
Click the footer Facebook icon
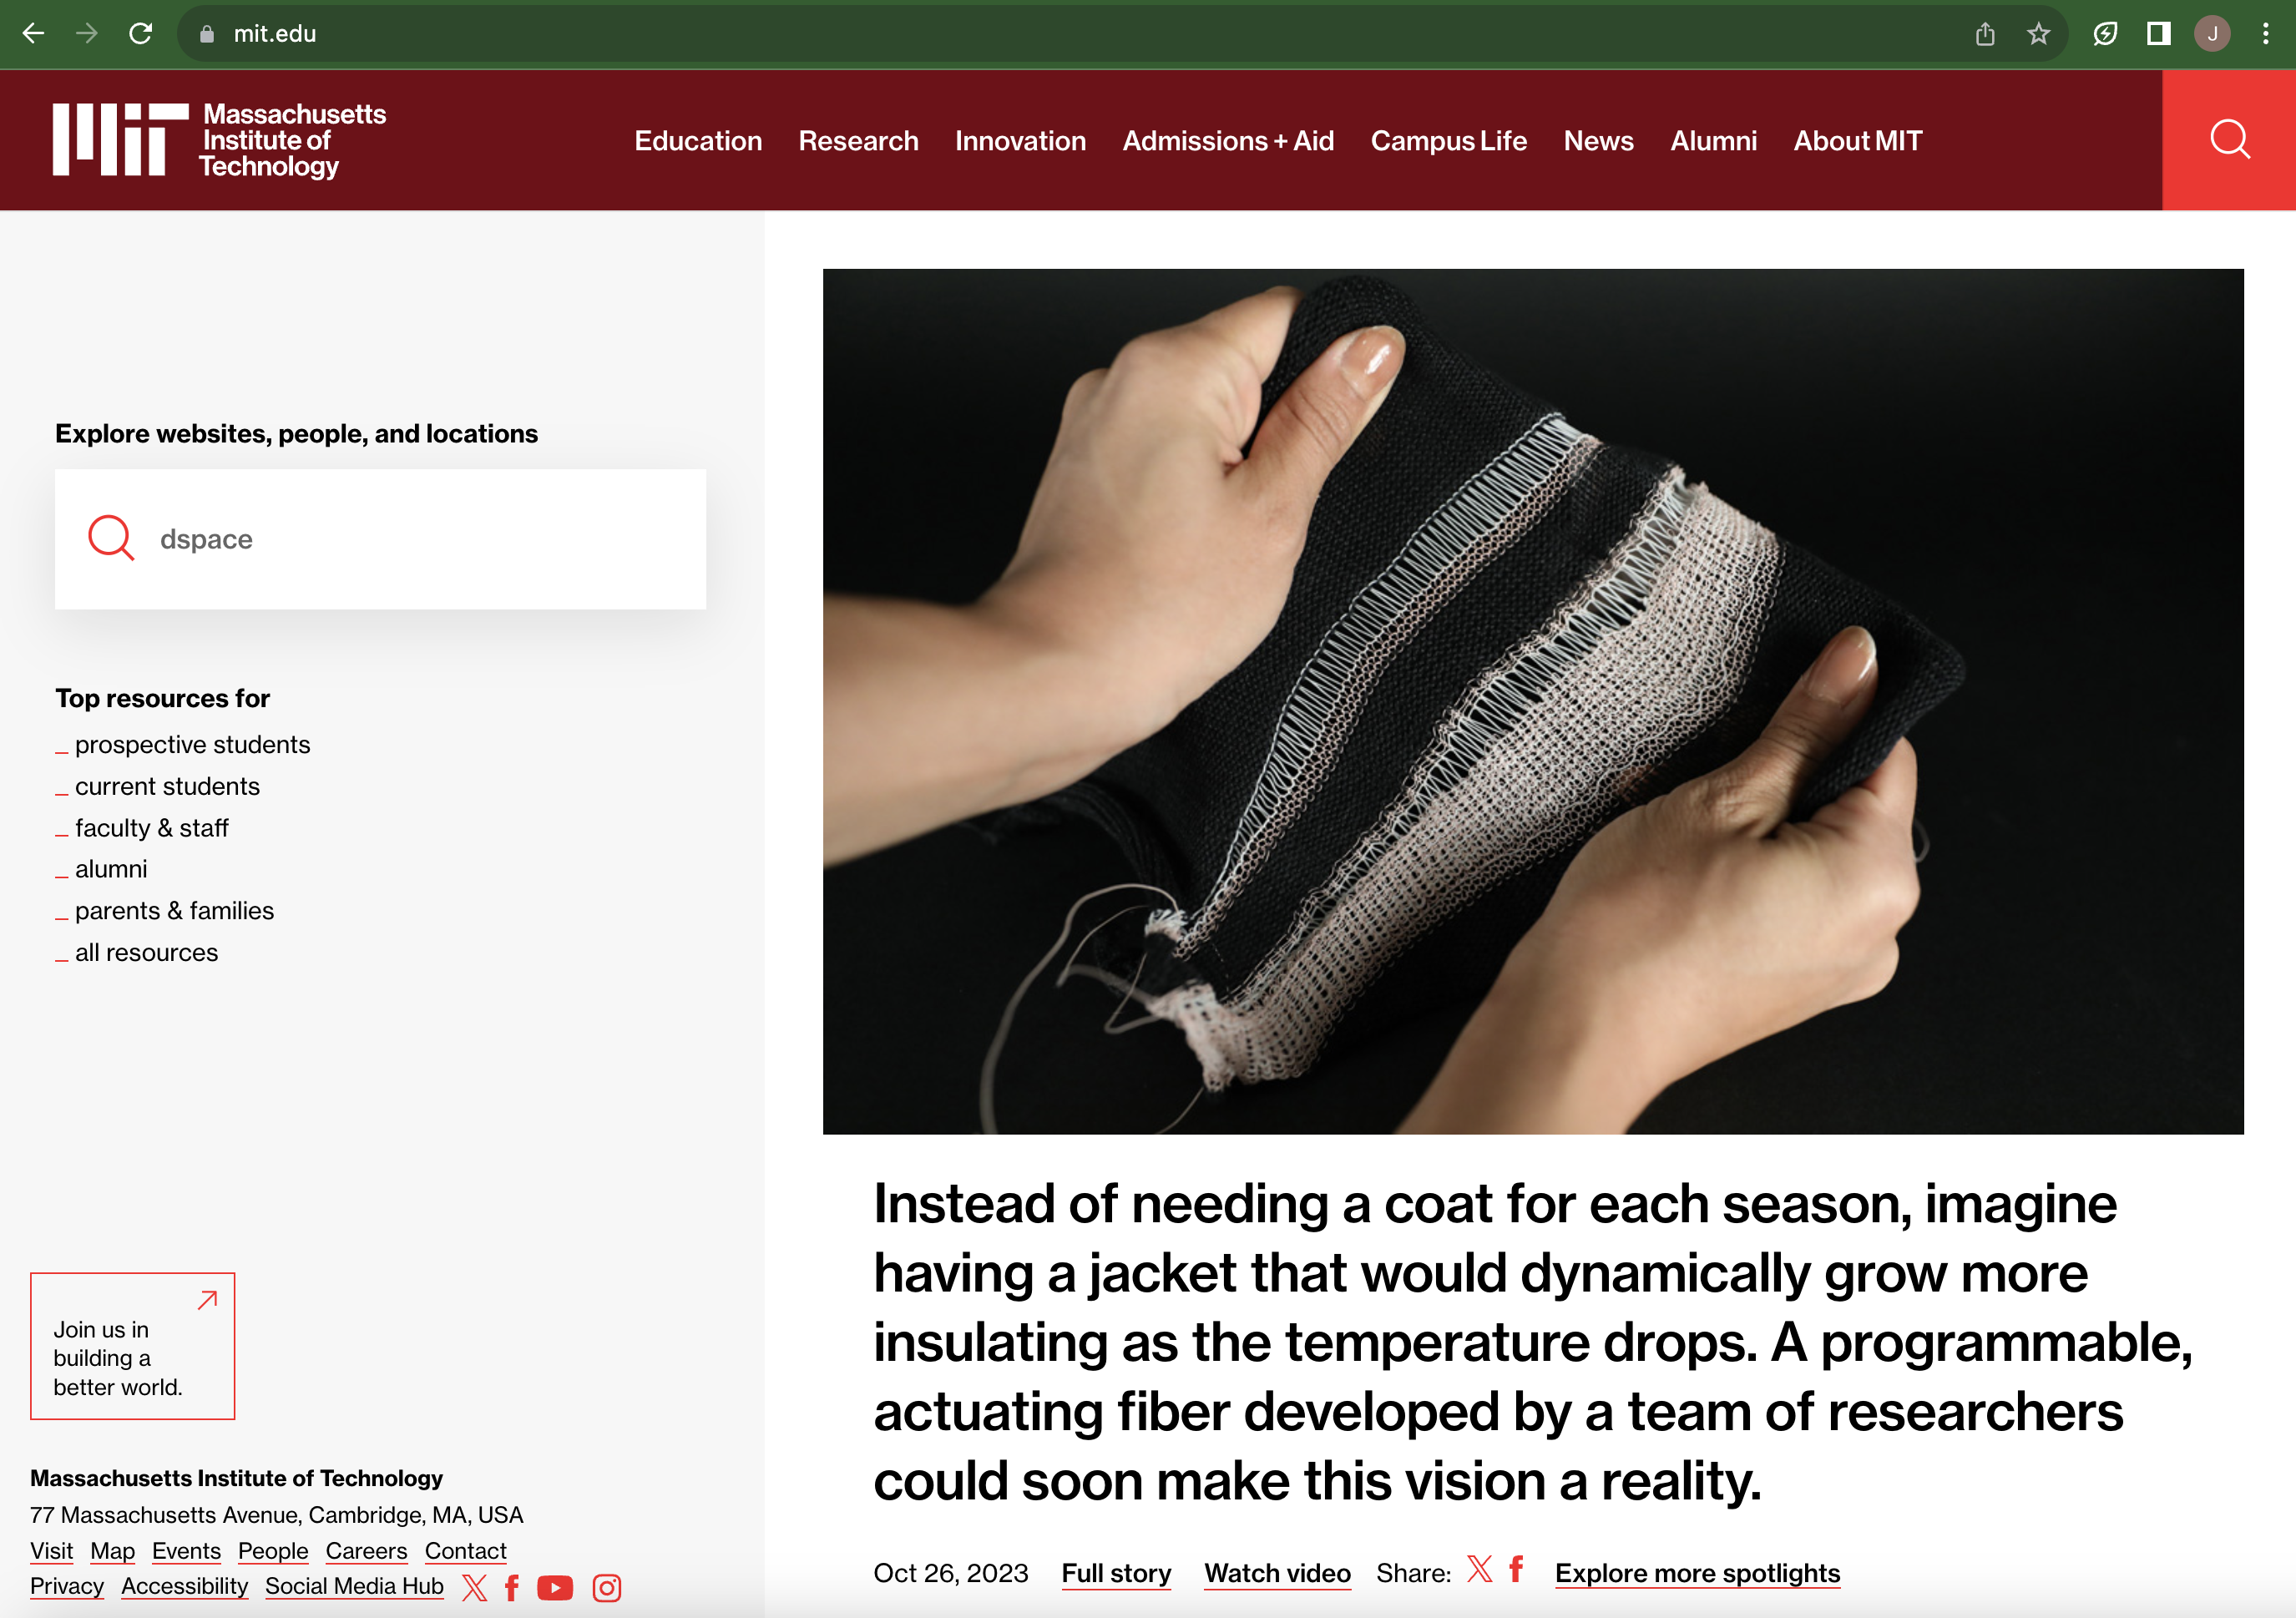512,1587
